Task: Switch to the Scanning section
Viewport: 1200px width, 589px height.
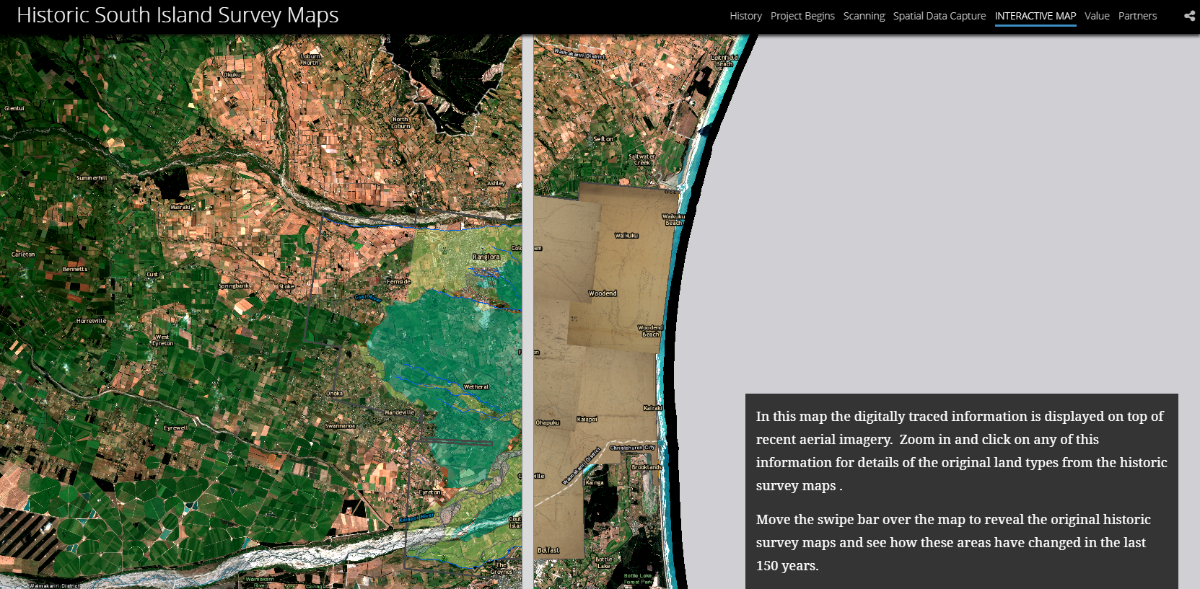Action: point(864,16)
